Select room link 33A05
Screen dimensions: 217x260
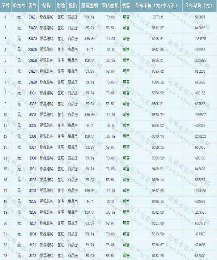(33, 50)
